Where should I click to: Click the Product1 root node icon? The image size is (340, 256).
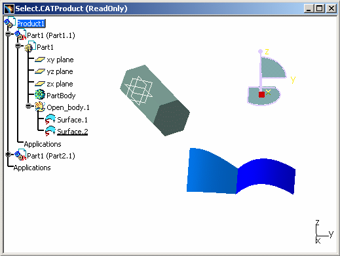(x=10, y=22)
